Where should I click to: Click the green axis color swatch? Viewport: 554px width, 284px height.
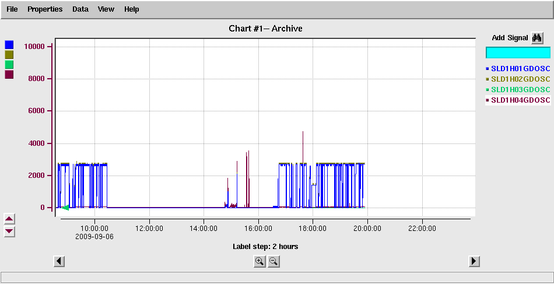pyautogui.click(x=9, y=64)
